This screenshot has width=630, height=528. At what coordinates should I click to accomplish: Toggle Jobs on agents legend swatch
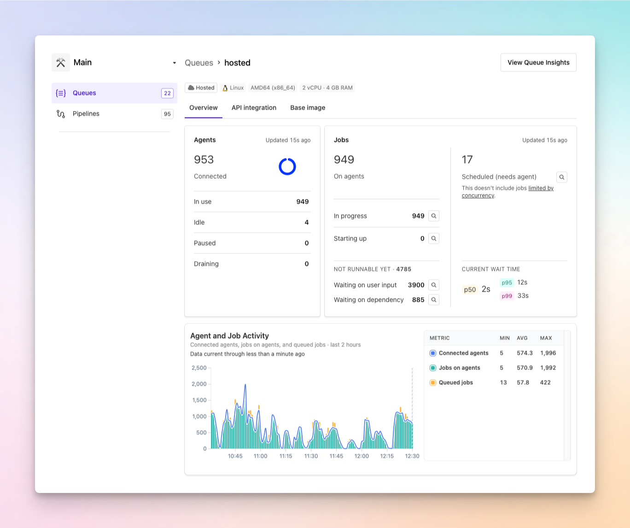point(433,368)
